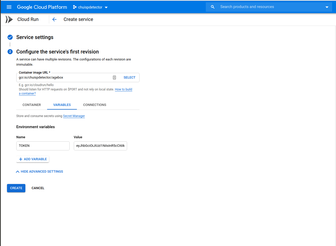The image size is (336, 246).
Task: Click the search magnifier icon
Action: [x=213, y=7]
